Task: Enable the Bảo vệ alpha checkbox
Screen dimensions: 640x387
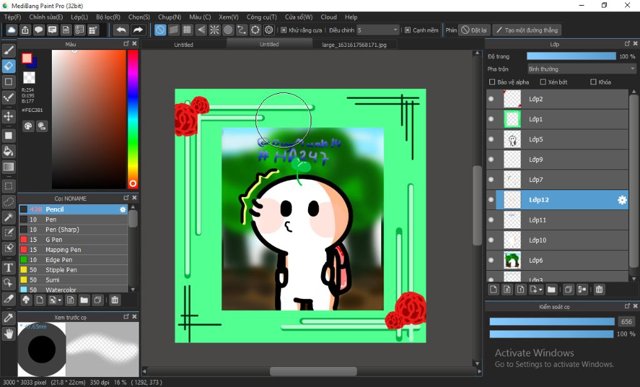Action: (x=492, y=82)
